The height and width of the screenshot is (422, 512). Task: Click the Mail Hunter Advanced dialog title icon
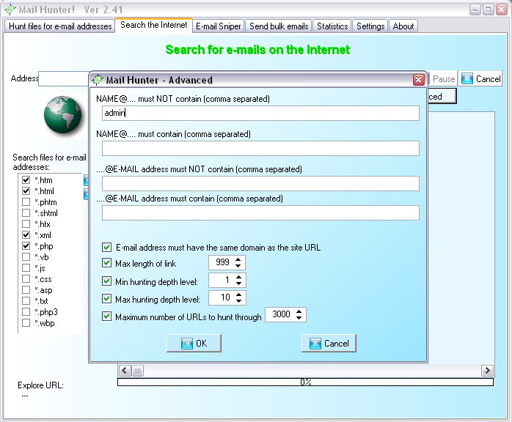[98, 80]
